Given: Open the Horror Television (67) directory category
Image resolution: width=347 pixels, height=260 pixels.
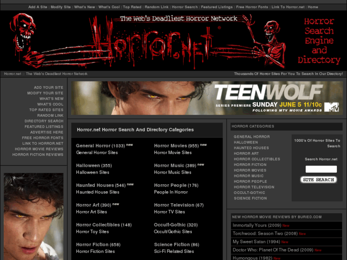Looking at the screenshot, I should pyautogui.click(x=174, y=205).
